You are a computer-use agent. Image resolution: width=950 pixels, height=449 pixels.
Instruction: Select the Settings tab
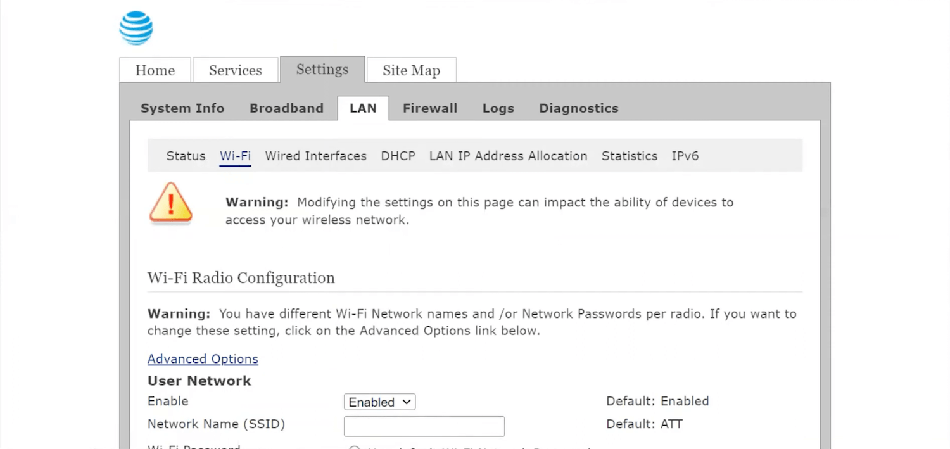[322, 70]
